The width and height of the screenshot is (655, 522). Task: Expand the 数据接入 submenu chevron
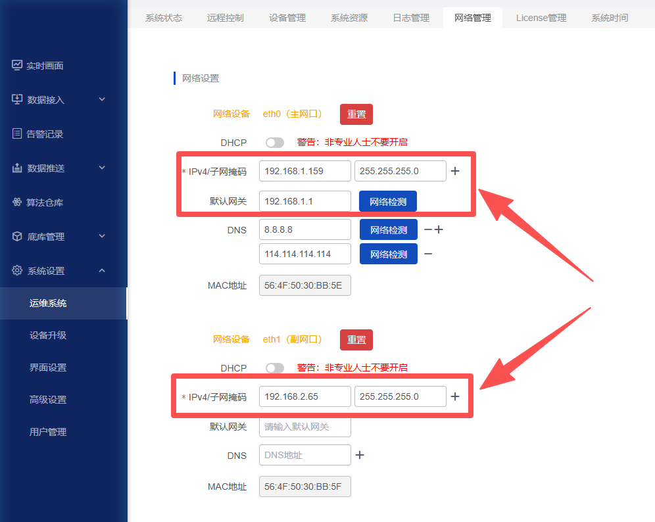[102, 99]
